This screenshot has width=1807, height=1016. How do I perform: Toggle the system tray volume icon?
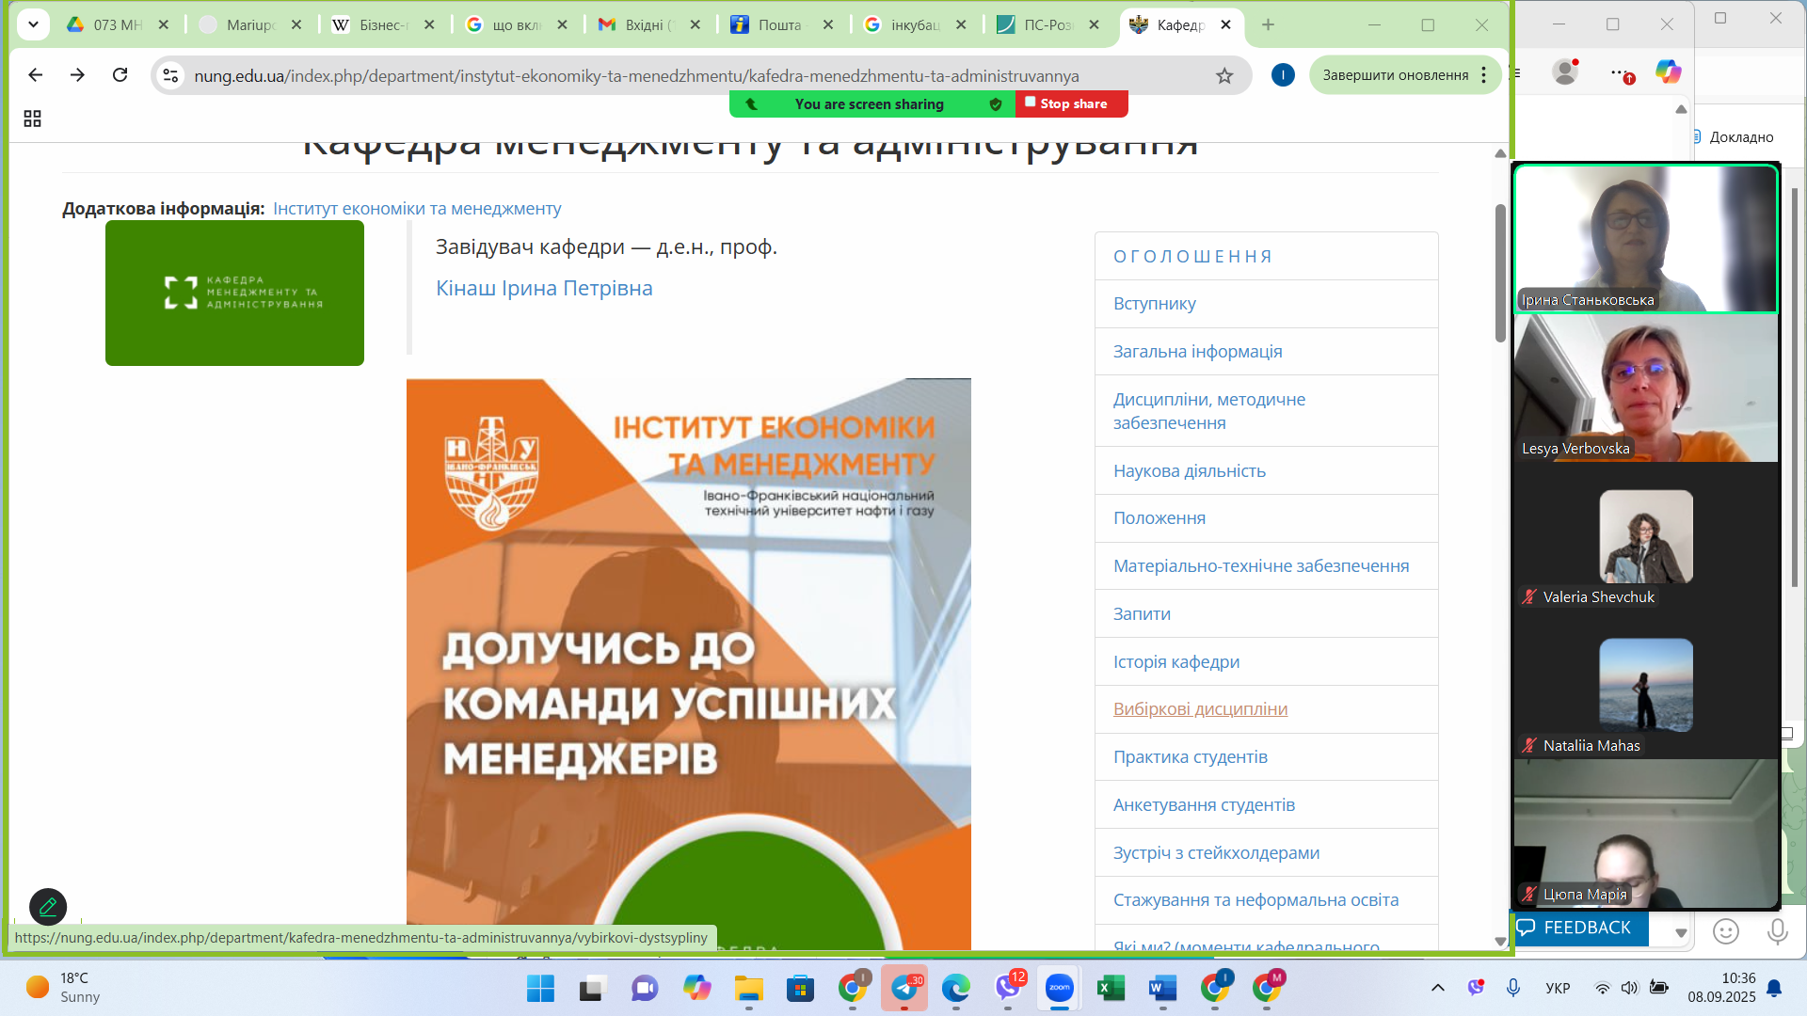1629,988
